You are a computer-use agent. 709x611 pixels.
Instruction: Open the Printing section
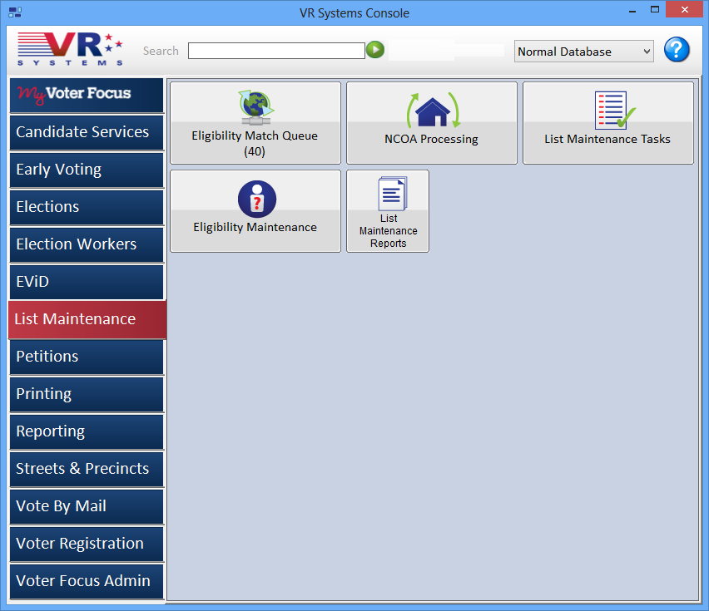click(x=87, y=394)
